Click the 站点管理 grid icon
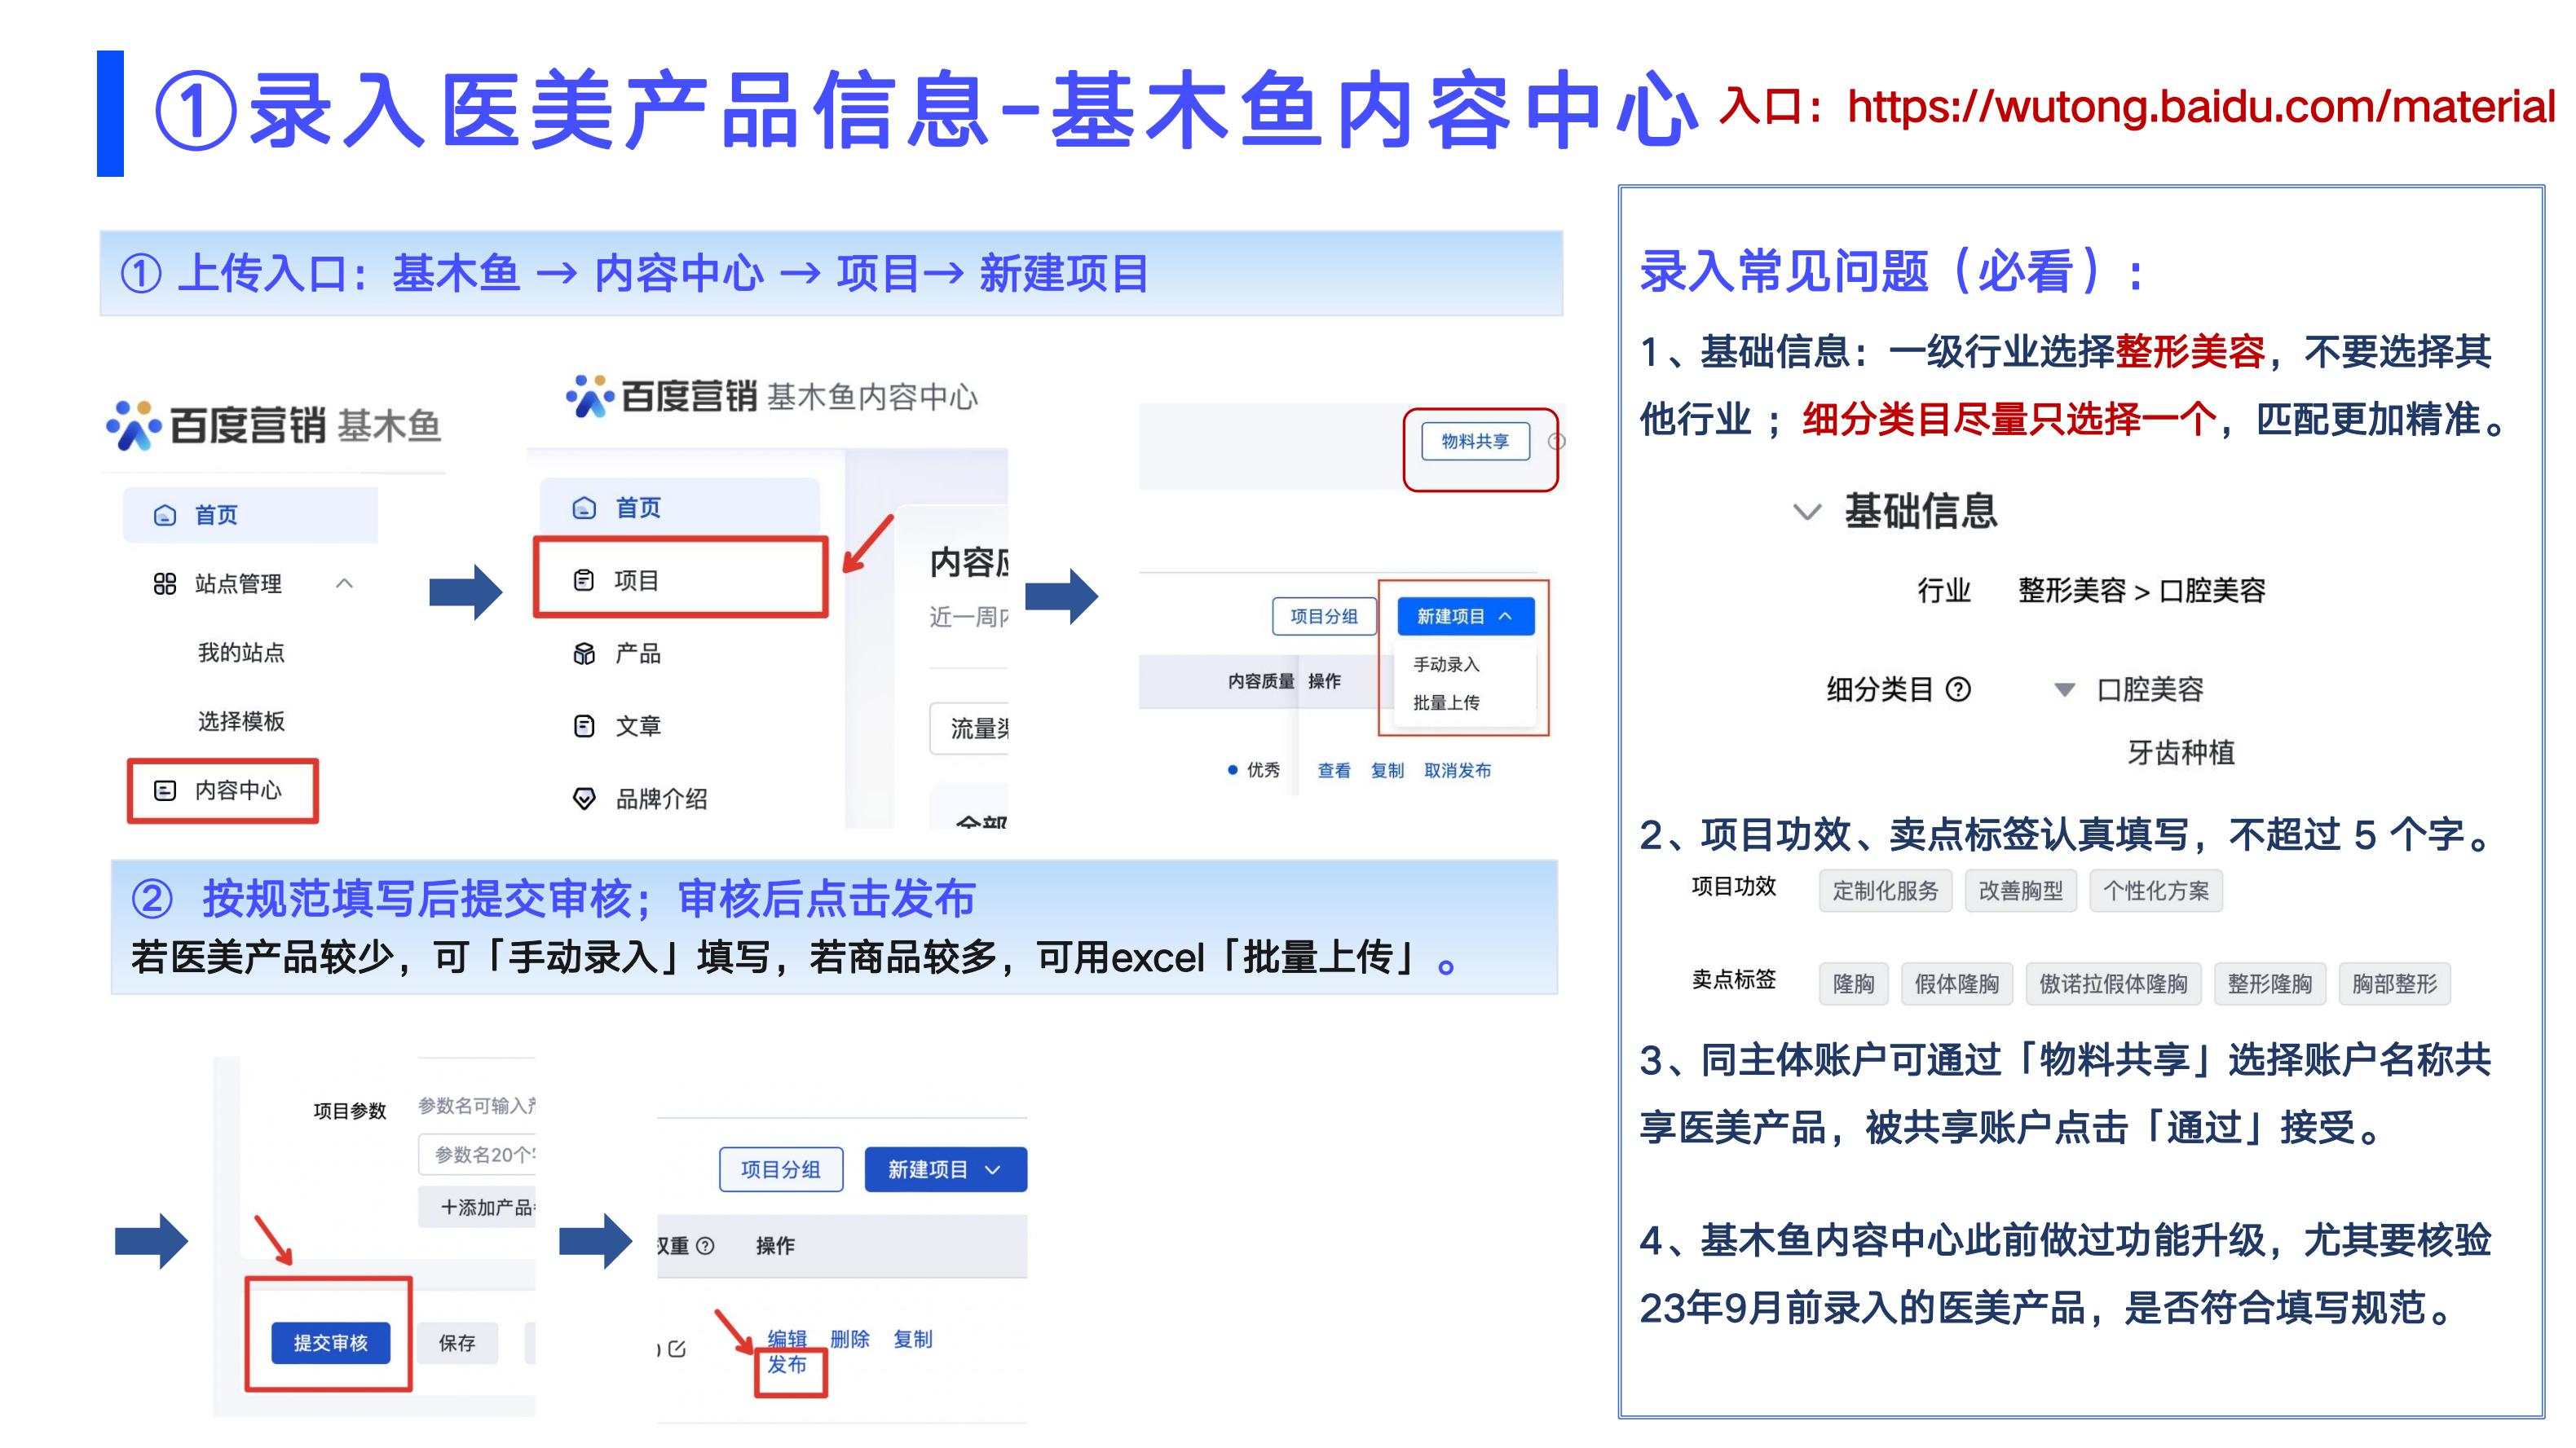The width and height of the screenshot is (2576, 1448). (x=165, y=583)
